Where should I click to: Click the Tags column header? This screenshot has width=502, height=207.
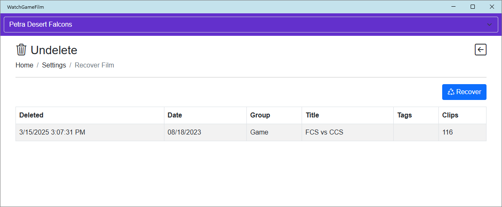(405, 115)
